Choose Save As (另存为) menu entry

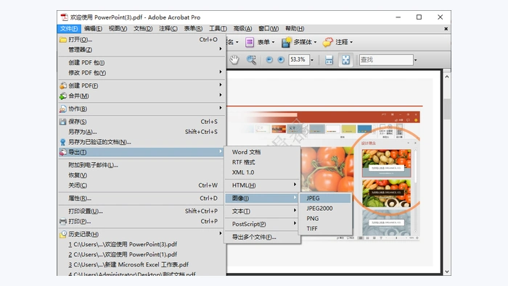coord(142,132)
